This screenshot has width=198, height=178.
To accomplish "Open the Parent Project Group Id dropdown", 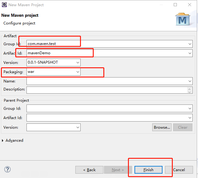I will (x=190, y=108).
